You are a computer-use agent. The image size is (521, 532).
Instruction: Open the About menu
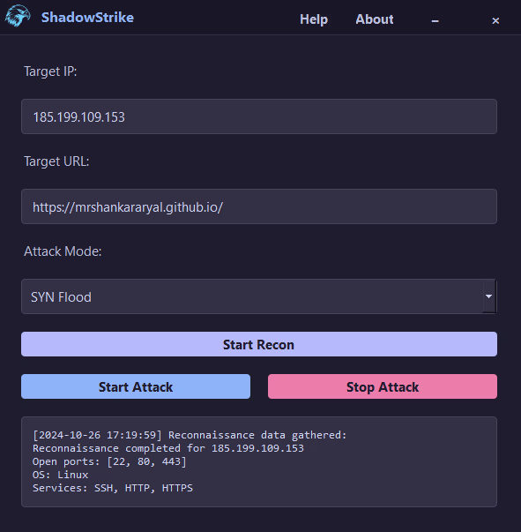(x=375, y=19)
